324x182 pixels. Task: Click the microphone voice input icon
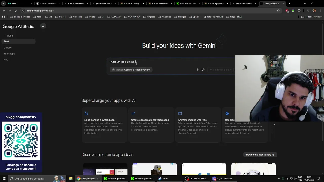pyautogui.click(x=198, y=70)
